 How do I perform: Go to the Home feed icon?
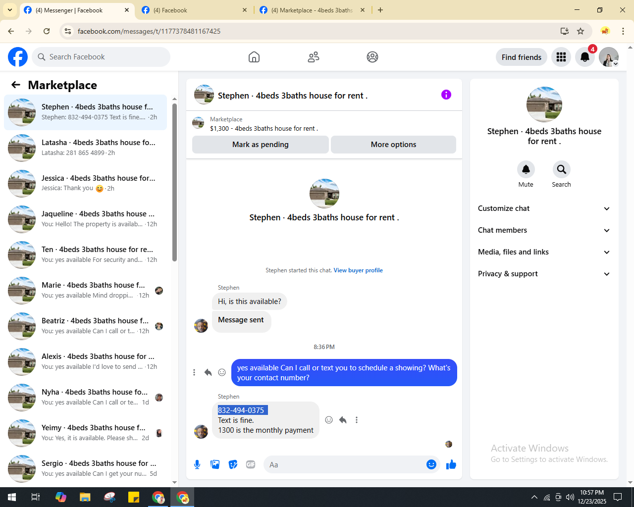(254, 57)
